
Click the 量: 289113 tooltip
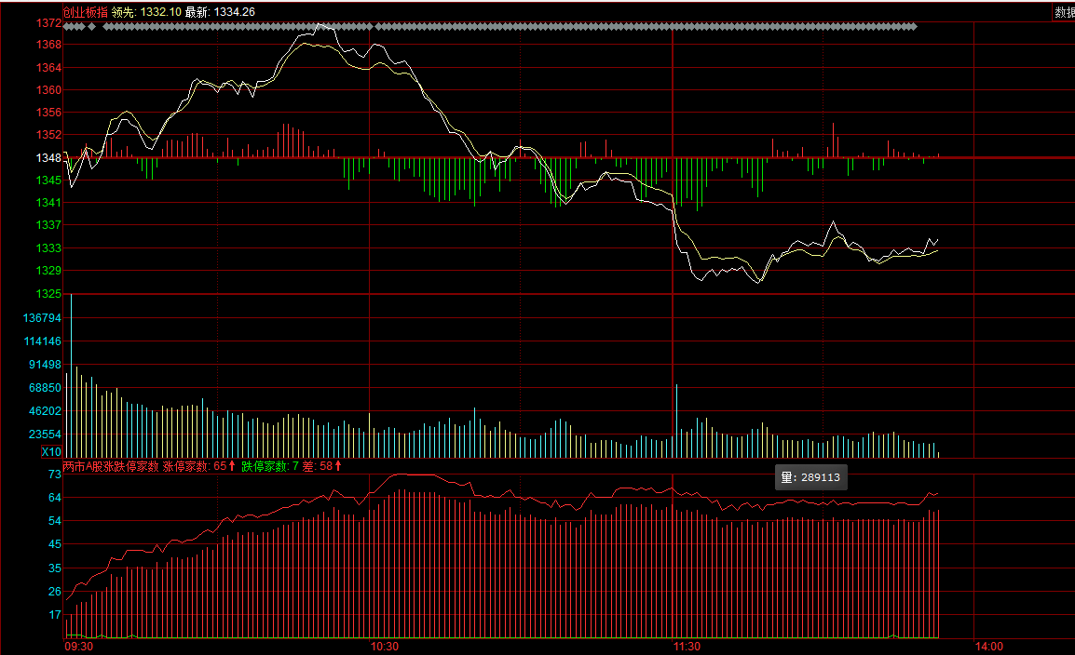[x=810, y=477]
